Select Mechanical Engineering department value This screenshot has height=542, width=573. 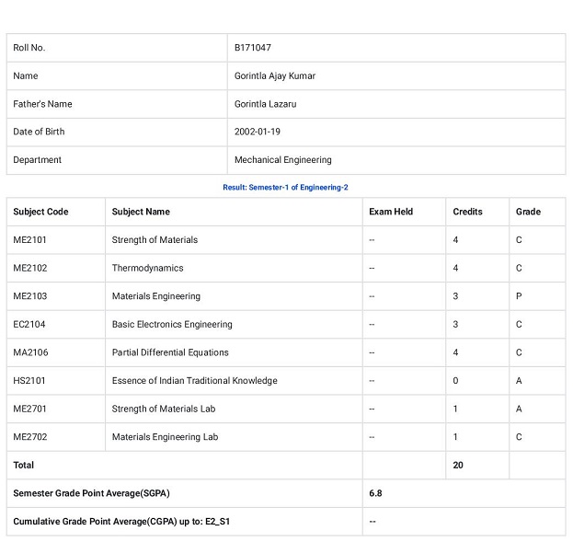(x=283, y=160)
